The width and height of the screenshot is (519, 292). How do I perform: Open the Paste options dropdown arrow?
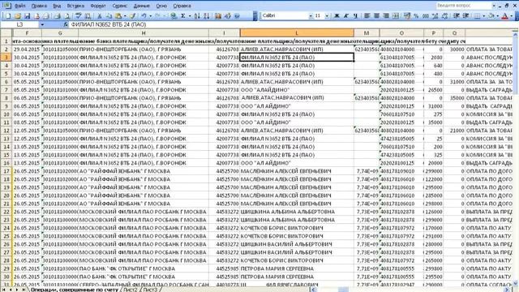(125, 16)
